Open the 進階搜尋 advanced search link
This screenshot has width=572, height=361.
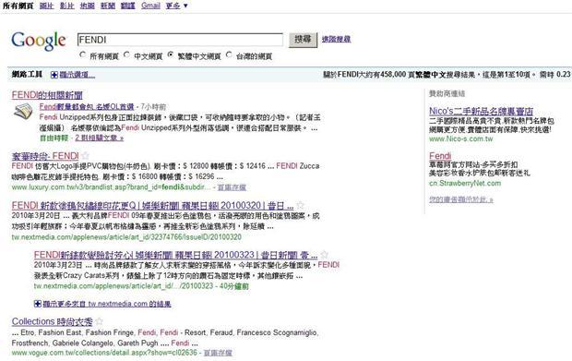point(336,39)
